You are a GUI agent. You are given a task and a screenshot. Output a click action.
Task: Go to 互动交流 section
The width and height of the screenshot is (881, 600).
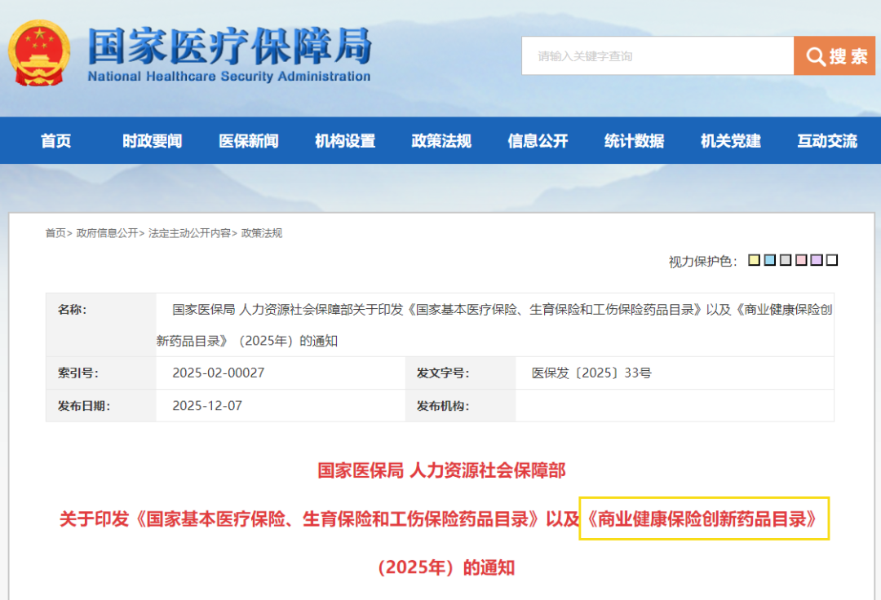[x=826, y=141]
